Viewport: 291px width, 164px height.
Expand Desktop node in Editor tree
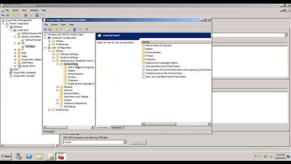click(x=58, y=87)
